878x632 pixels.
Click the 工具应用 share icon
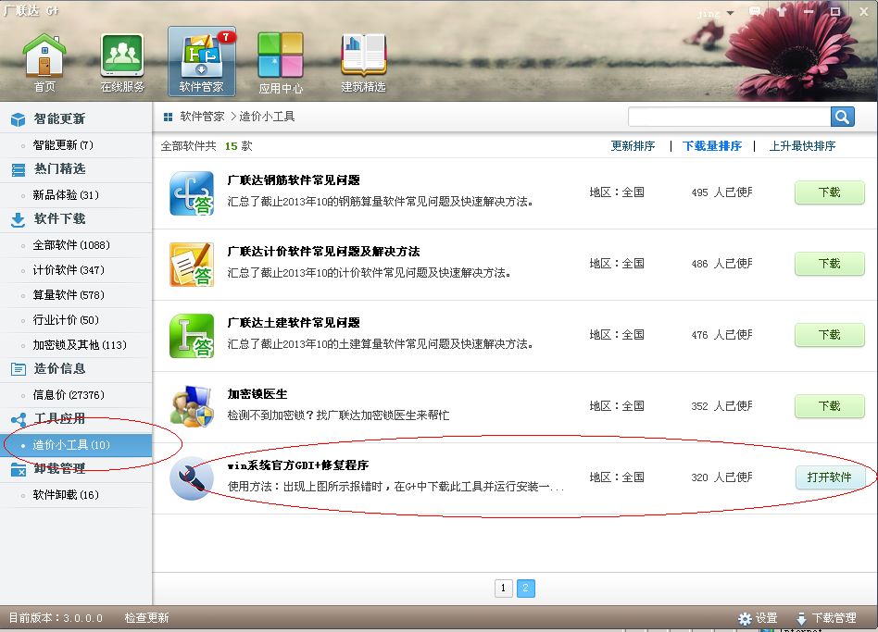(x=18, y=419)
